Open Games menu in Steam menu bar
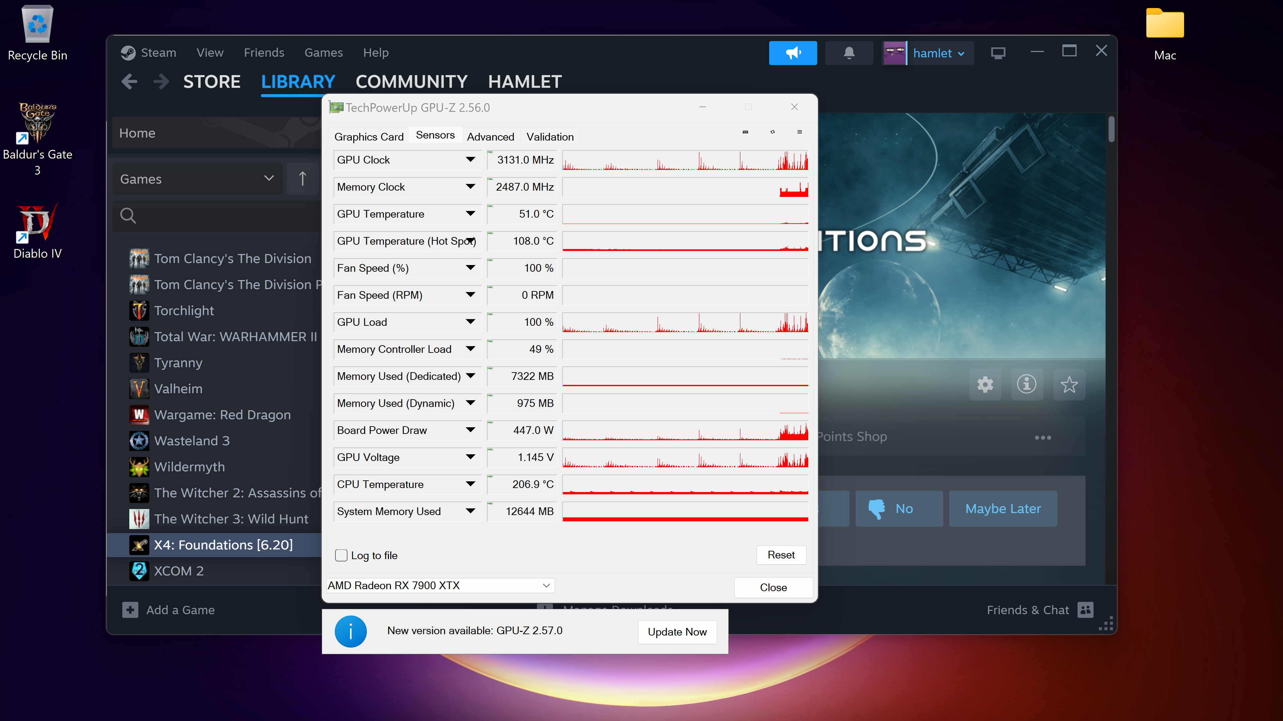This screenshot has width=1283, height=721. (x=323, y=52)
